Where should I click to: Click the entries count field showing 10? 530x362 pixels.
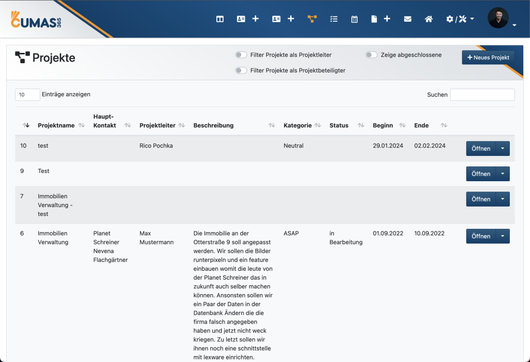coord(27,95)
